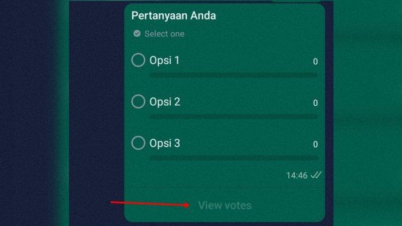Click the Opsi 1 vote progress bar
Image resolution: width=402 pixels, height=226 pixels.
[x=234, y=75]
